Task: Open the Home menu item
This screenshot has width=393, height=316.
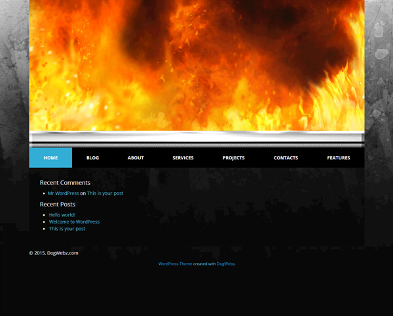Action: pyautogui.click(x=50, y=158)
